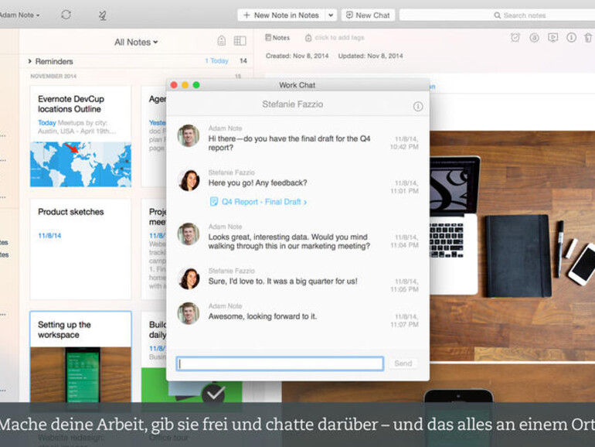Image resolution: width=595 pixels, height=447 pixels.
Task: Click the presentation mode icon
Action: point(552,37)
